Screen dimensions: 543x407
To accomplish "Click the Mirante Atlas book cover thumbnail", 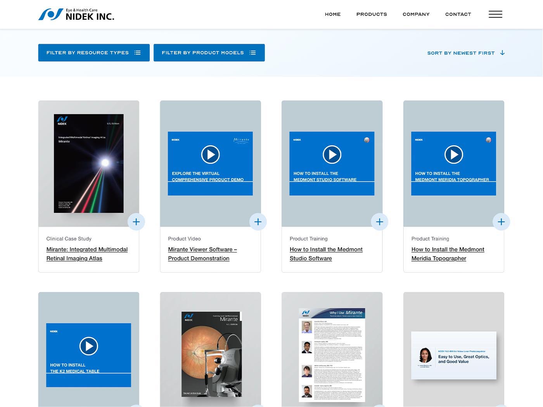I will [89, 163].
